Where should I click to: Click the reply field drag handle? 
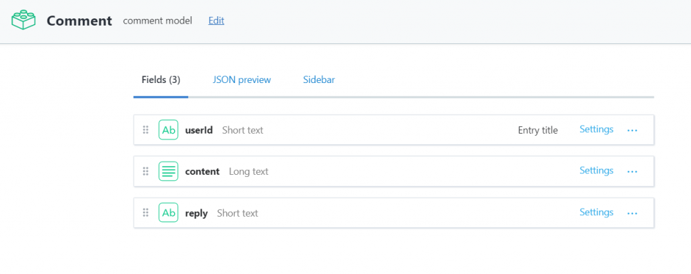pyautogui.click(x=146, y=213)
